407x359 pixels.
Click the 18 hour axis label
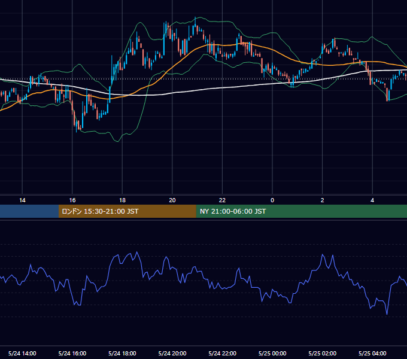click(122, 200)
